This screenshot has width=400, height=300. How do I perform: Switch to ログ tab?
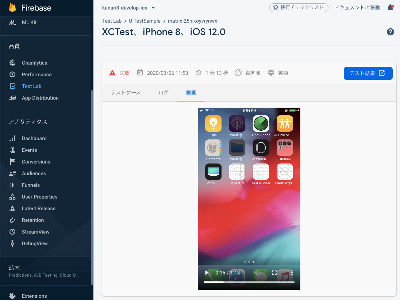click(163, 93)
